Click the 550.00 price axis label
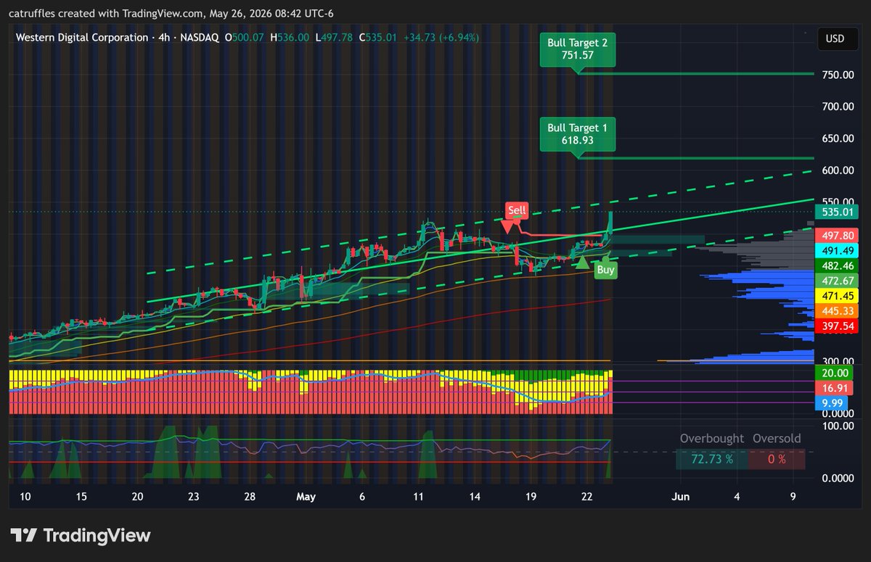This screenshot has width=871, height=562. (836, 202)
